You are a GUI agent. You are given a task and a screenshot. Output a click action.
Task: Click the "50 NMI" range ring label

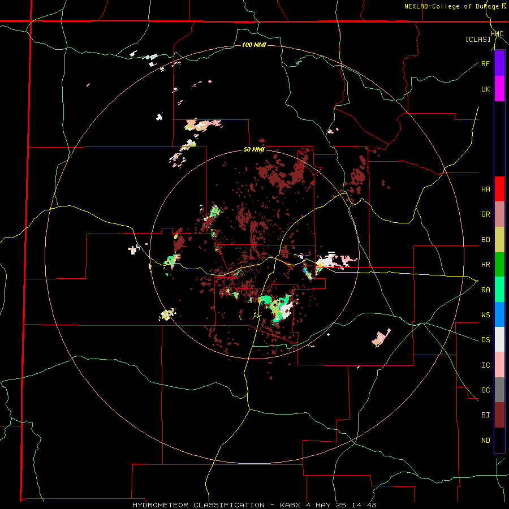254,150
